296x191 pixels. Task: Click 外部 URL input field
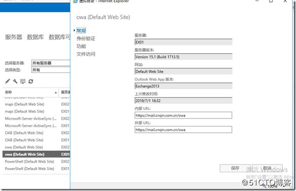click(183, 130)
